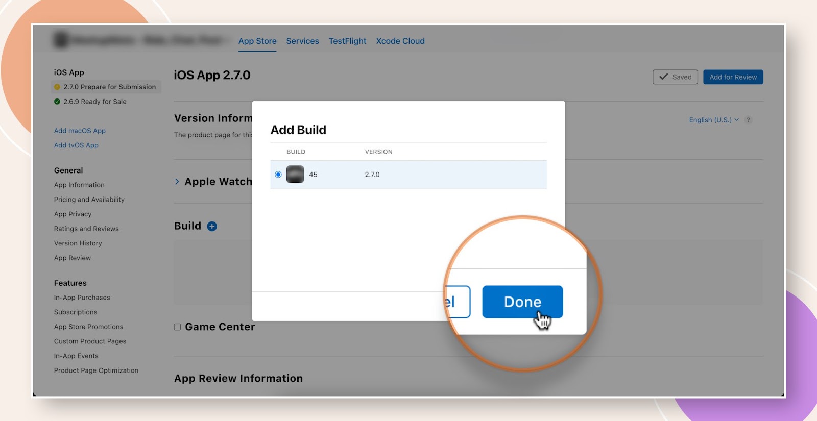This screenshot has height=421, width=817.
Task: Open App Review in sidebar
Action: pyautogui.click(x=73, y=258)
